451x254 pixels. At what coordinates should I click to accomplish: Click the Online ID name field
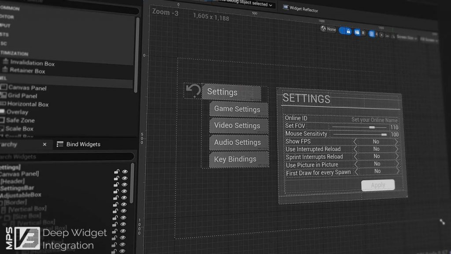(x=374, y=120)
